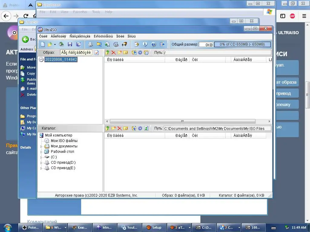Click the disc with green arrows icon
This screenshot has width=310, height=232.
[x=107, y=44]
